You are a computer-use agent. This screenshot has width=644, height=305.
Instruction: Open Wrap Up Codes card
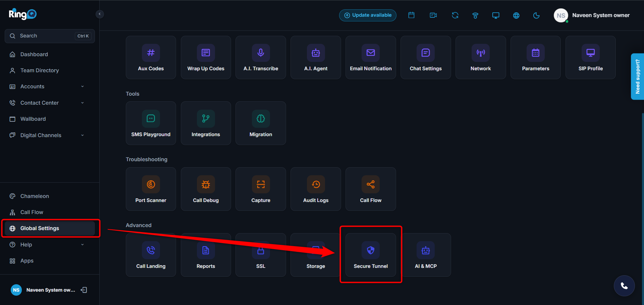pos(206,58)
